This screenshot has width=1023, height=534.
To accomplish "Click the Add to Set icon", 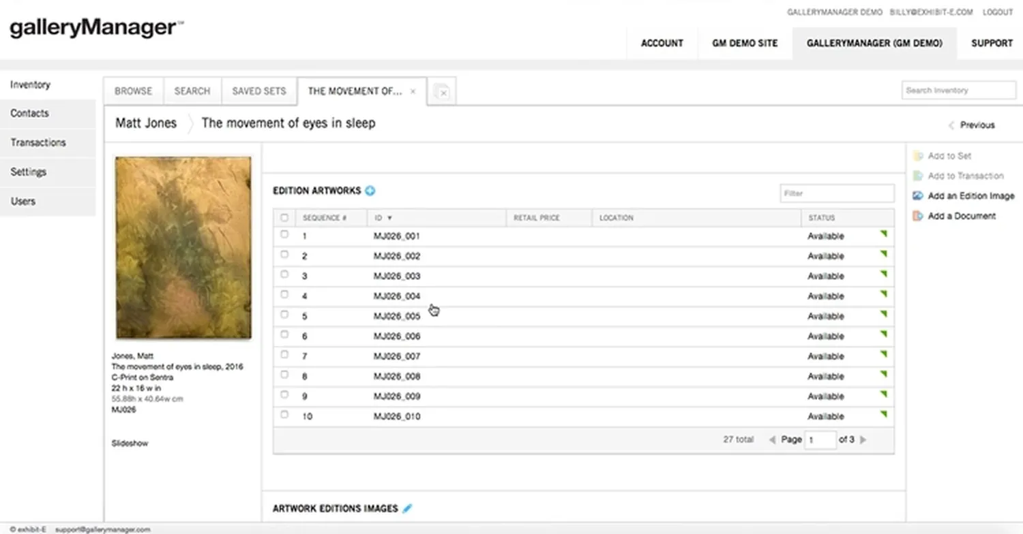I will tap(918, 156).
